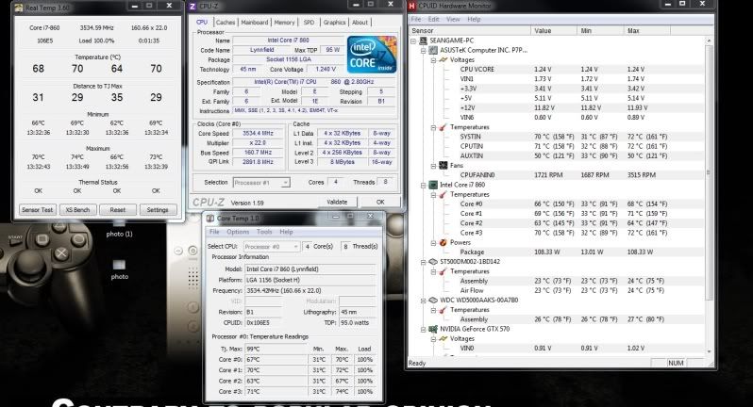Click the ASUSTeK motherboard icon in Hardware Monitor
The height and width of the screenshot is (407, 753).
tap(433, 50)
